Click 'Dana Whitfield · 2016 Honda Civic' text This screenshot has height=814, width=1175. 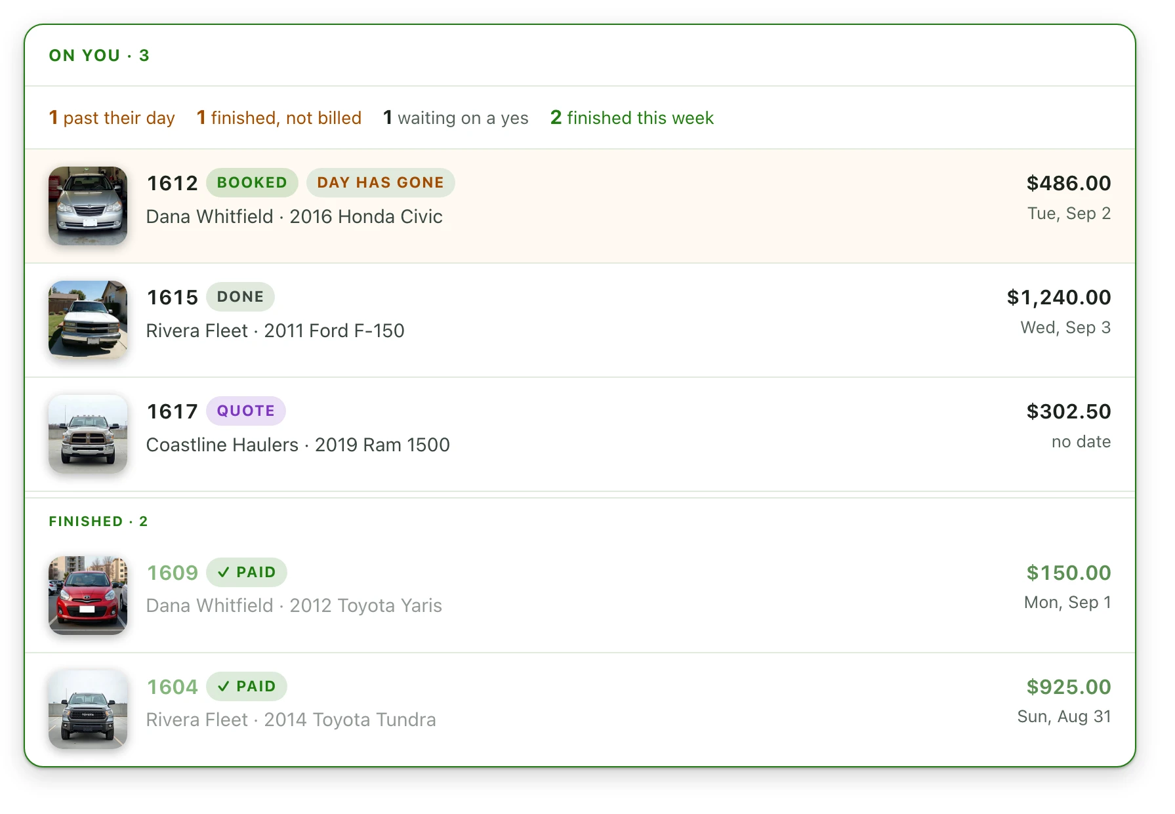pyautogui.click(x=295, y=216)
